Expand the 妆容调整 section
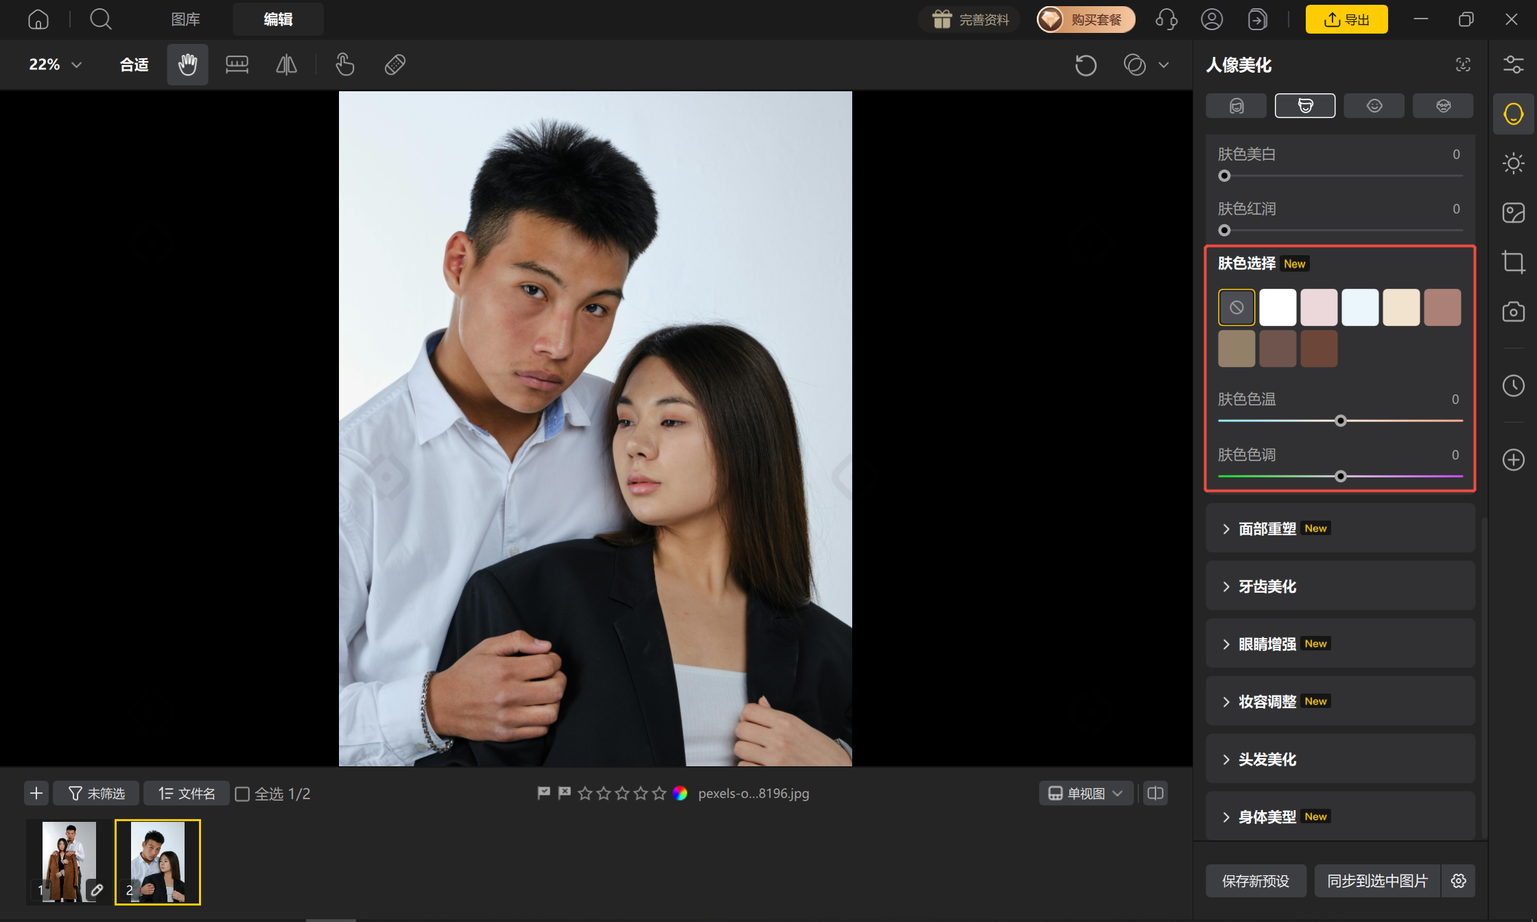 [x=1340, y=701]
